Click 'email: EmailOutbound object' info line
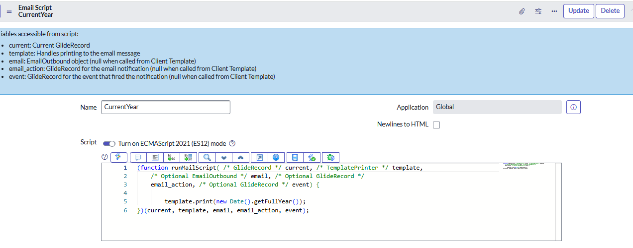 [103, 61]
